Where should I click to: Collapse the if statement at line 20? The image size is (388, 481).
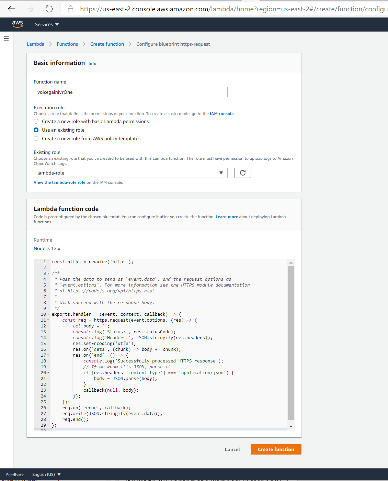(x=48, y=373)
